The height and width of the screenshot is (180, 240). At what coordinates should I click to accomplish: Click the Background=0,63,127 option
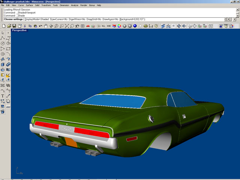click(x=132, y=19)
